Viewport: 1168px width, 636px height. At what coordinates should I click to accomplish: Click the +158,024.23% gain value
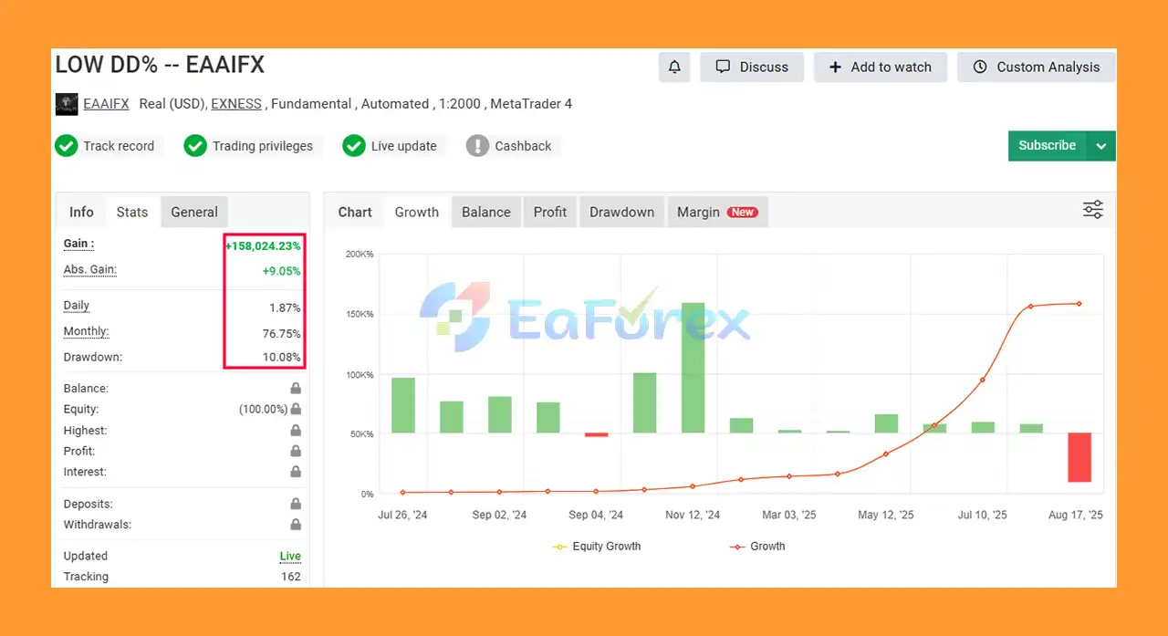(x=263, y=245)
